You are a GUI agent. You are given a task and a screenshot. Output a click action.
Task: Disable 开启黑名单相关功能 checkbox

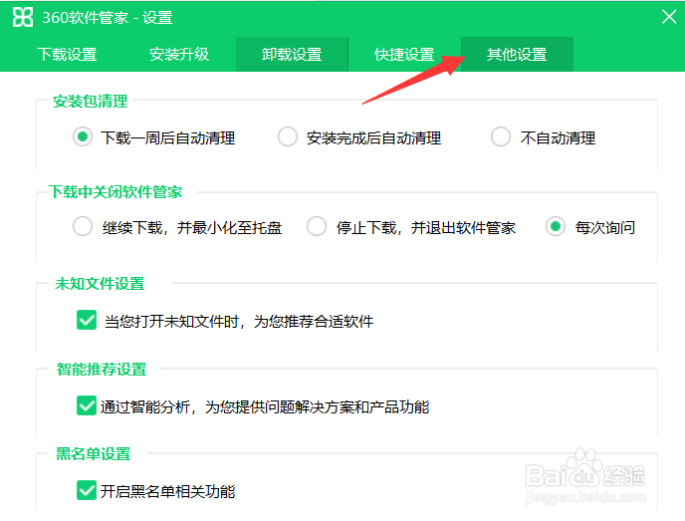[87, 490]
